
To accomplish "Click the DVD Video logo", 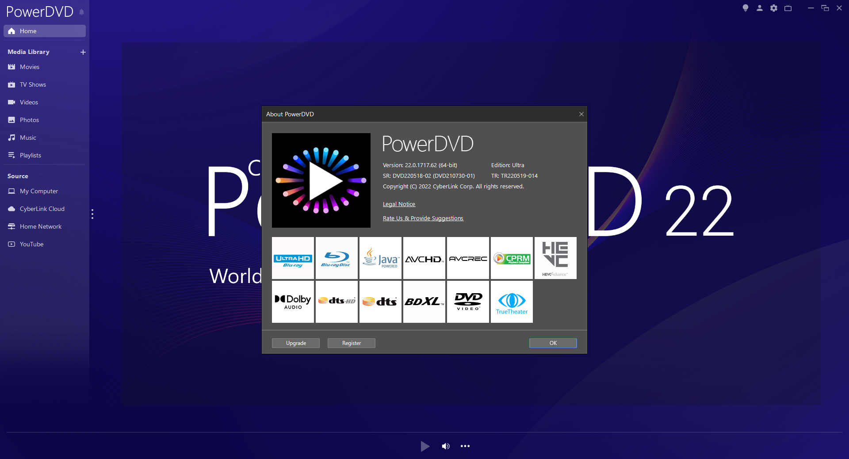I will 468,302.
